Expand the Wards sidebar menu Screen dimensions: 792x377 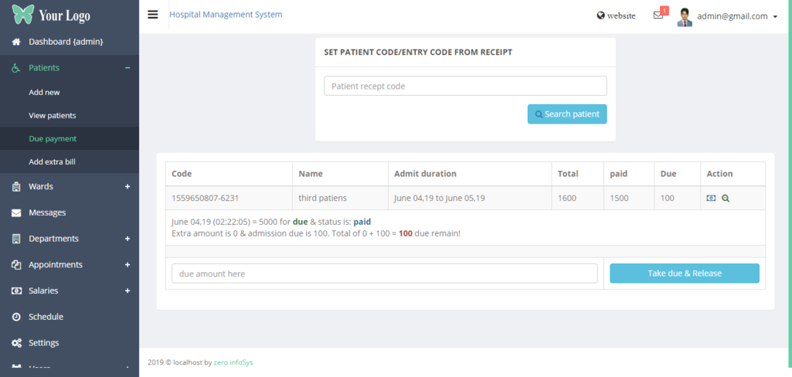[x=127, y=186]
